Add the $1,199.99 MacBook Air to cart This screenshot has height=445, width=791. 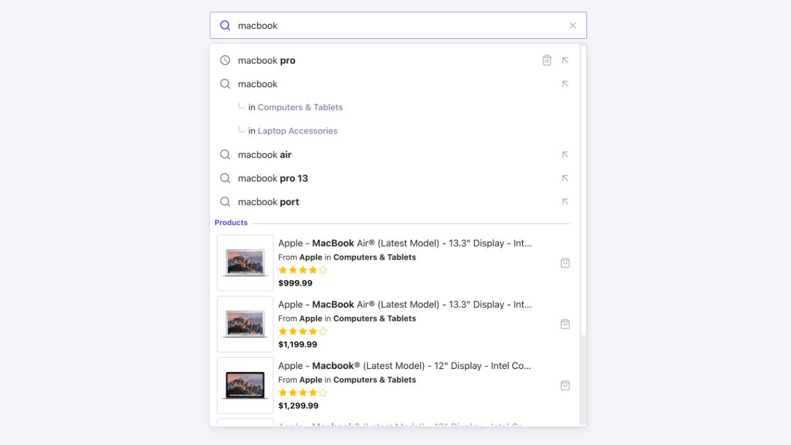coord(565,324)
